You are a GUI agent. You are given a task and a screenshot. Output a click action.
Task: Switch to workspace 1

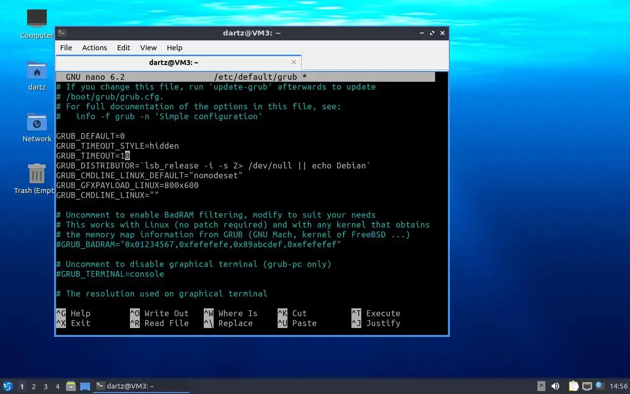(22, 387)
